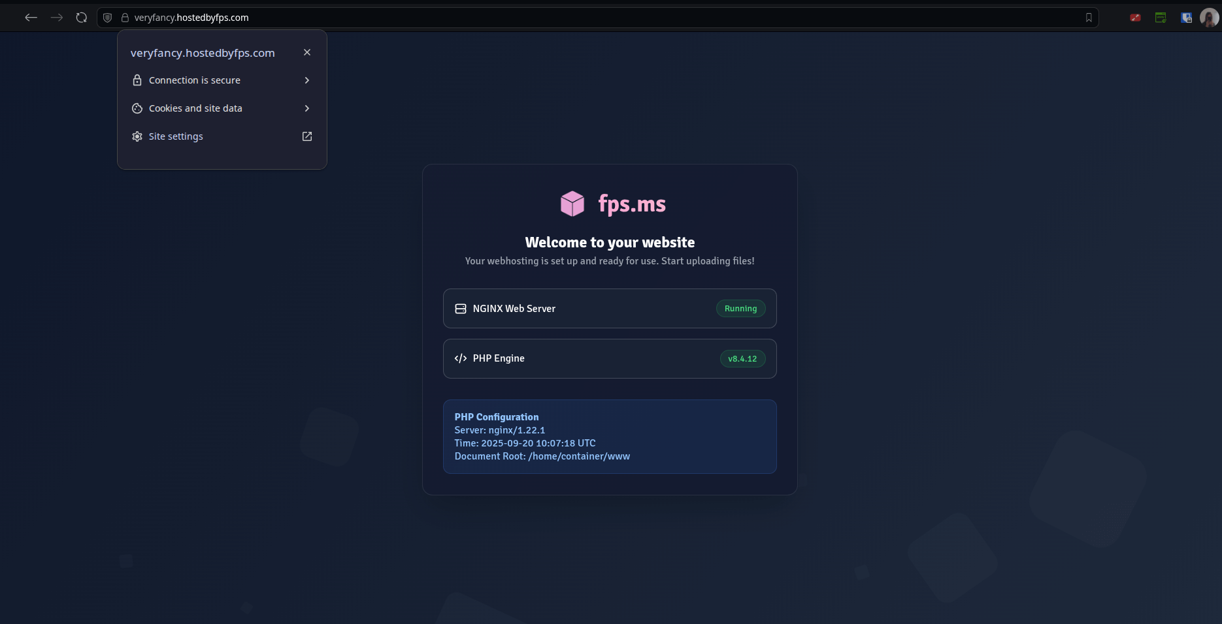Viewport: 1222px width, 624px height.
Task: Click the green VNC extension icon
Action: (1161, 18)
